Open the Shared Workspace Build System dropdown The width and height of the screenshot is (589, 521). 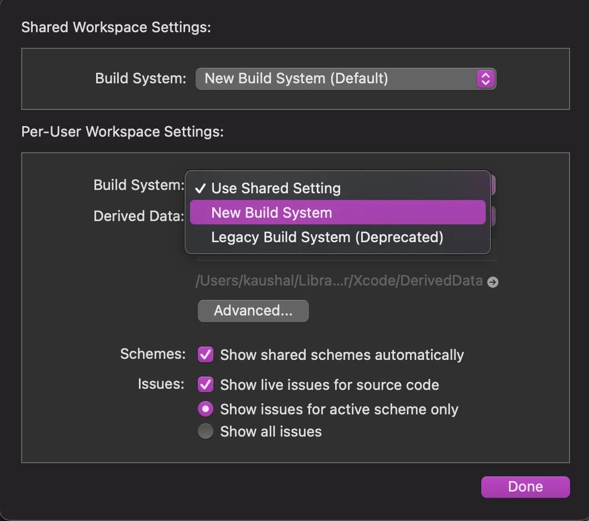[x=345, y=79]
